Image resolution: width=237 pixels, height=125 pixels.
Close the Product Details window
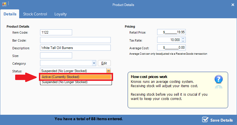pyautogui.click(x=232, y=5)
